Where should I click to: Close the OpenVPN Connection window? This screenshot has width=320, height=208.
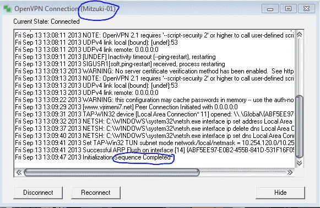click(306, 9)
